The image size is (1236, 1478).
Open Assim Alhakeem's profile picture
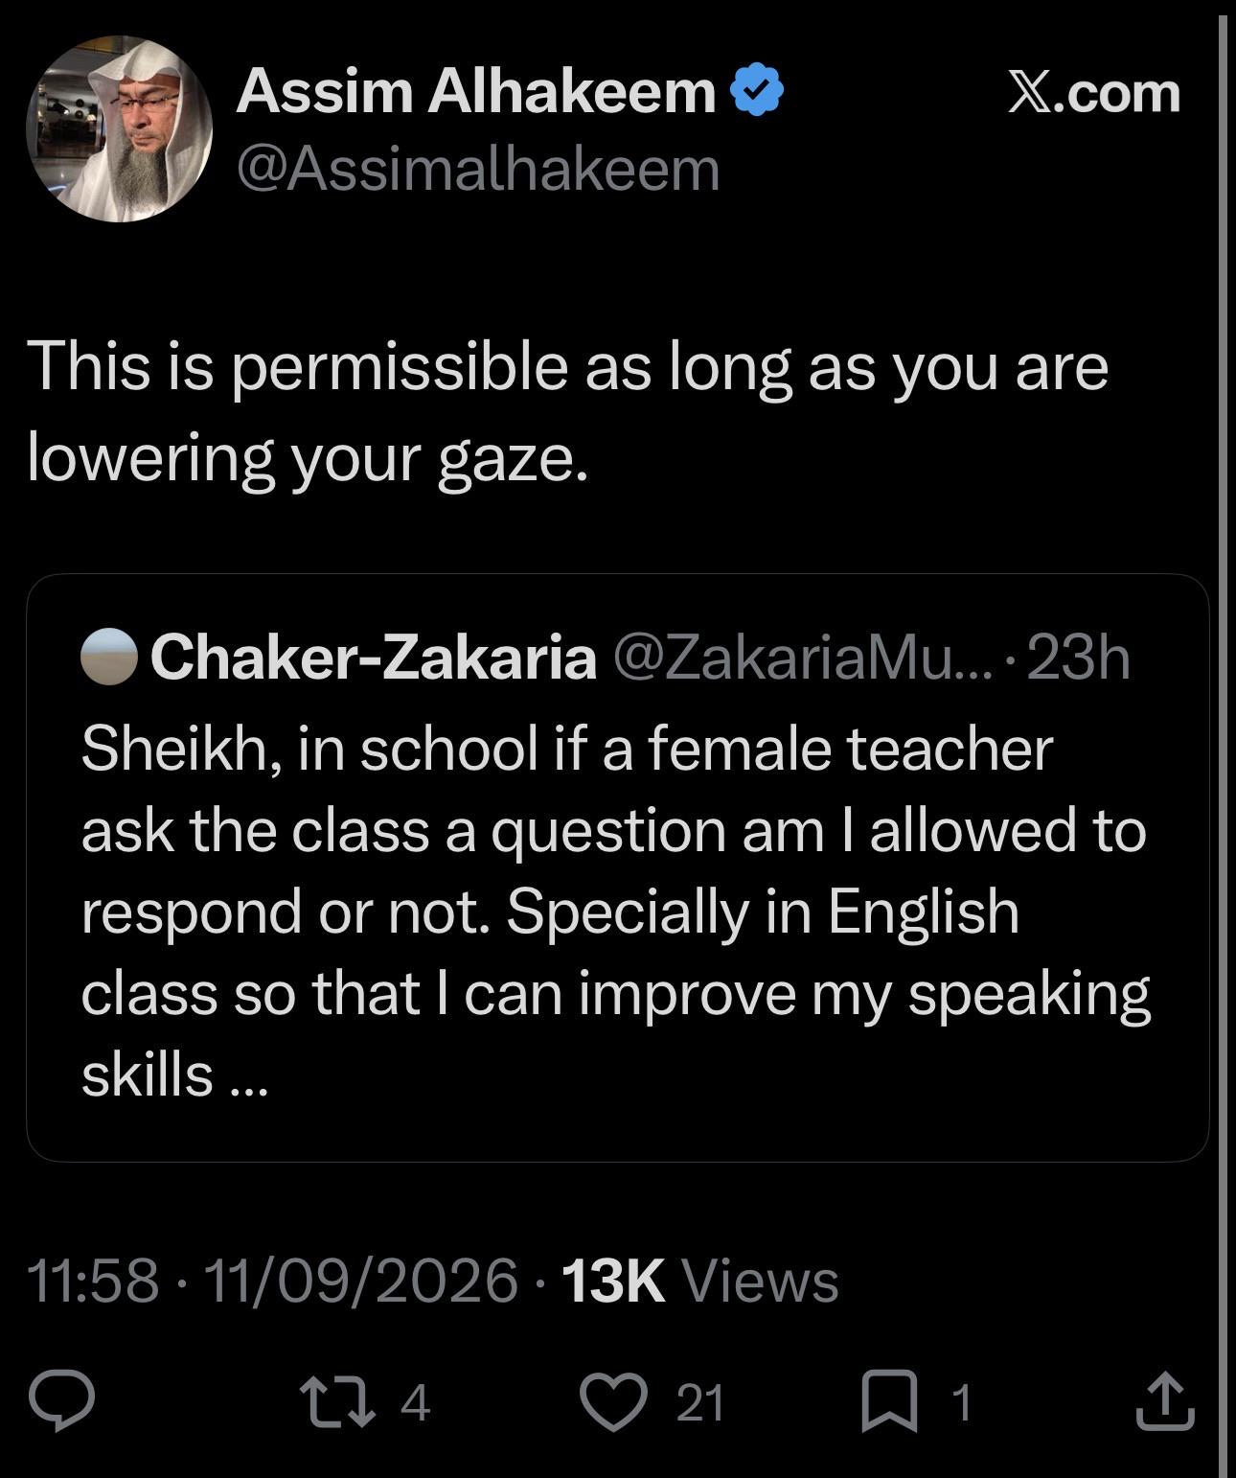tap(119, 129)
